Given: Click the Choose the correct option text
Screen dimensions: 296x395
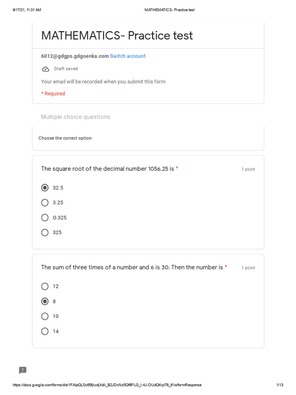Looking at the screenshot, I should point(65,138).
